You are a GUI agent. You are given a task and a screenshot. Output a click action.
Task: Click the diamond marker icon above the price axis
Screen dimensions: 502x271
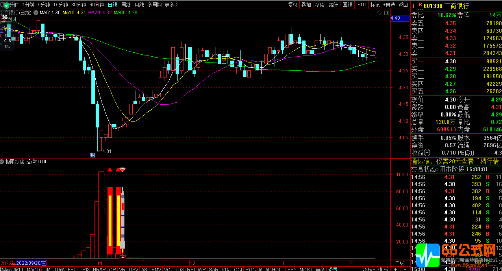[x=379, y=13]
